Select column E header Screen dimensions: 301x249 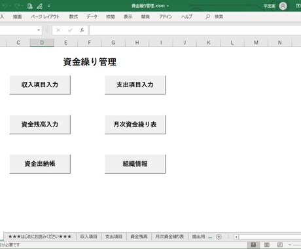(x=65, y=43)
